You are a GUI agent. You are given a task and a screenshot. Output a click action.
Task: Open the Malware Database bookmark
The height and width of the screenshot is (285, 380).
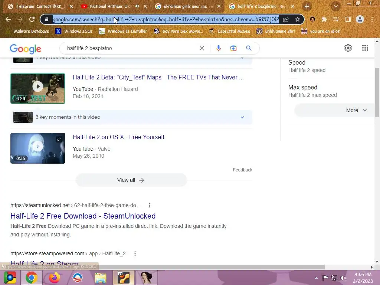click(31, 31)
